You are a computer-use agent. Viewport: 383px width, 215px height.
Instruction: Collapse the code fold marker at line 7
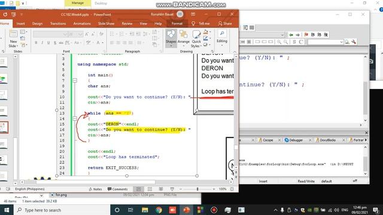[75, 81]
